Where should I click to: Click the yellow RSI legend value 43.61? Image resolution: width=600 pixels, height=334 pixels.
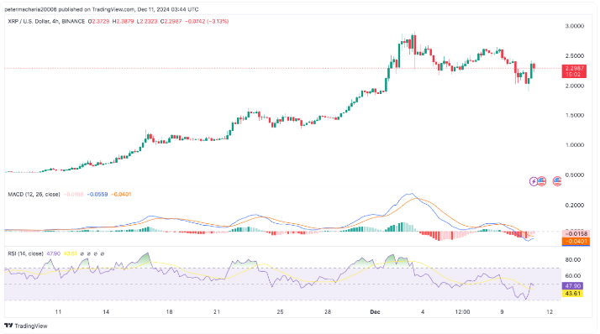coord(71,253)
